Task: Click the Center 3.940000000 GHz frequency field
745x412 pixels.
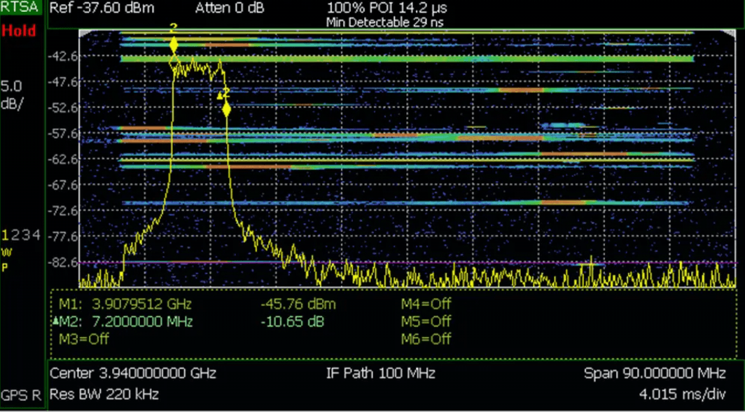Action: 133,374
